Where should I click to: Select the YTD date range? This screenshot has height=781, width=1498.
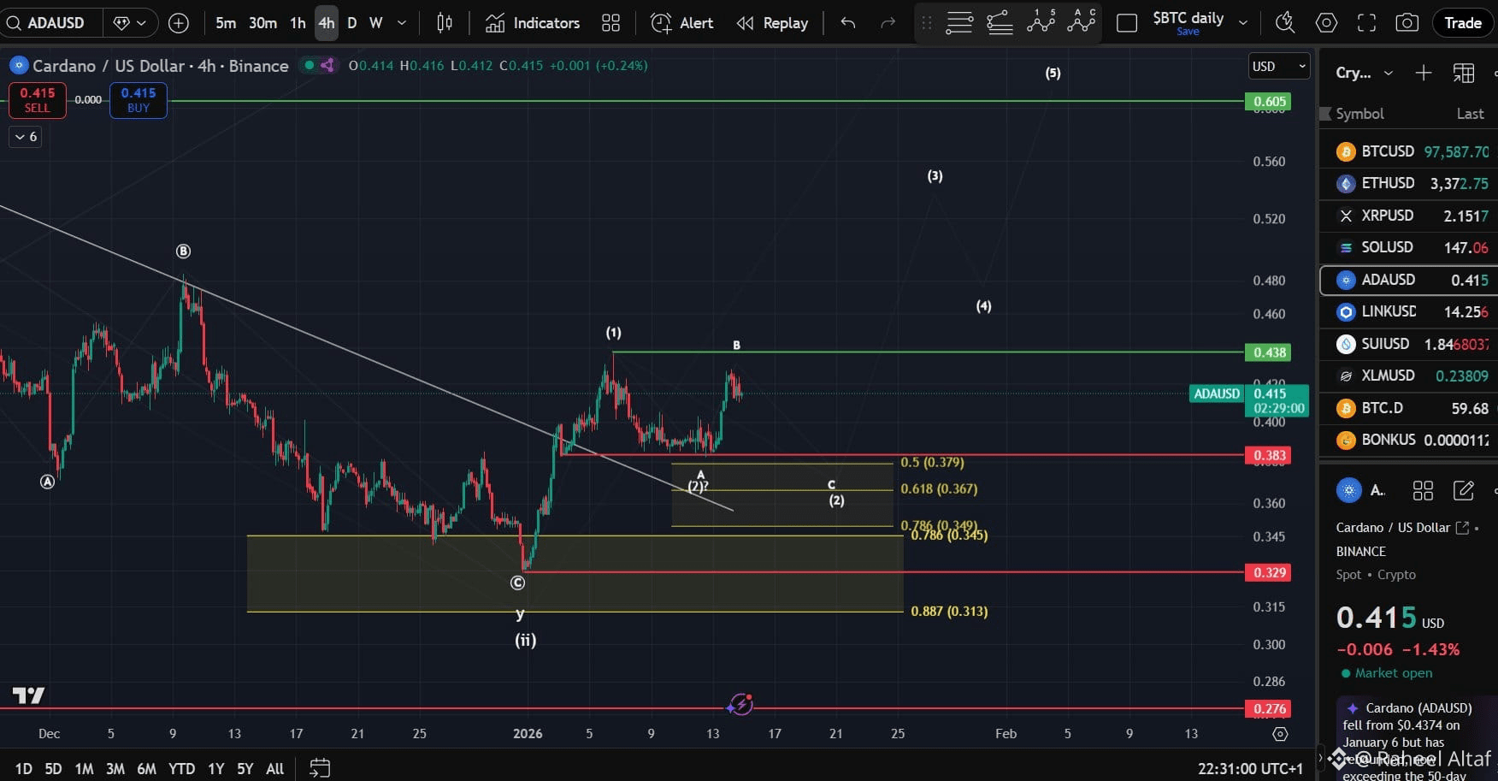[x=181, y=768]
